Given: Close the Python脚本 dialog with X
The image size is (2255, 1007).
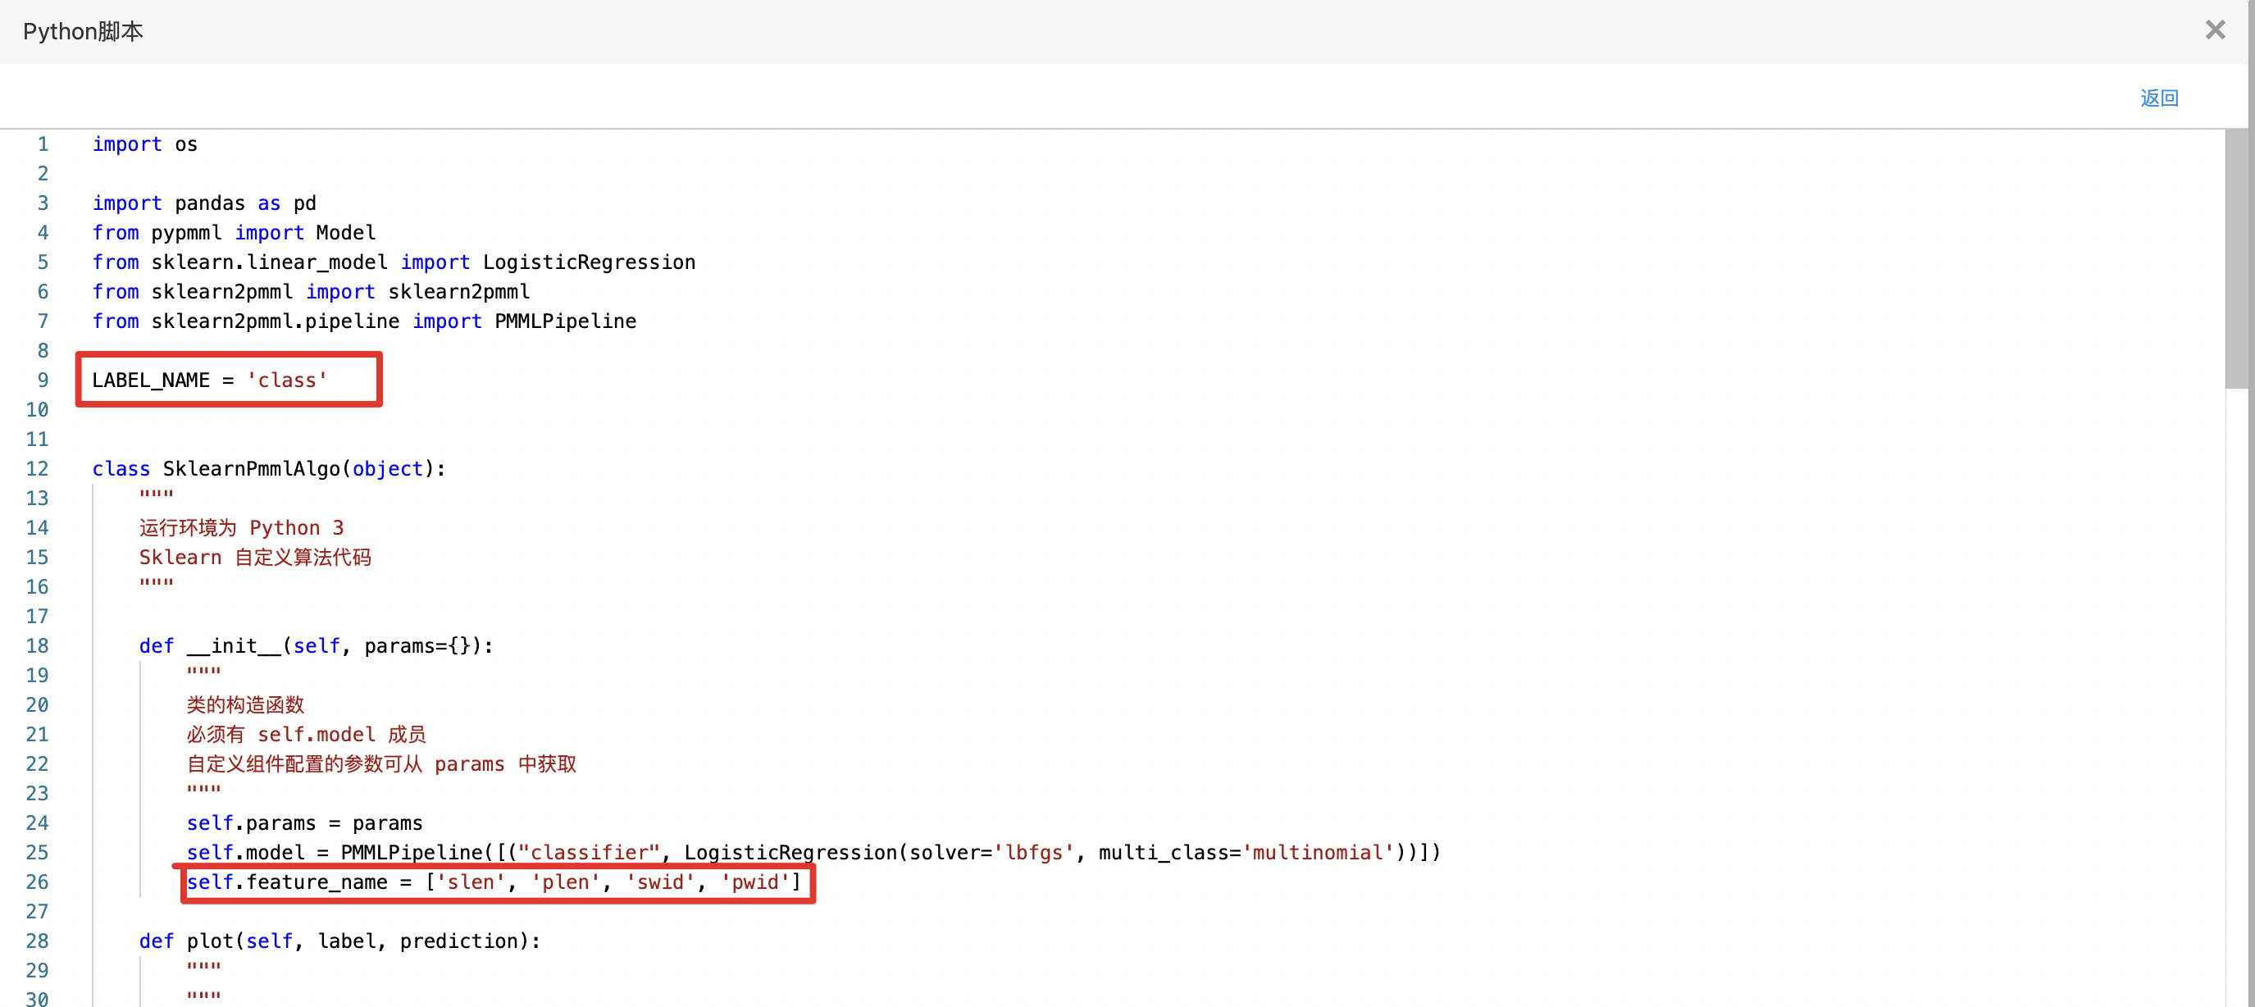Looking at the screenshot, I should tap(2215, 30).
